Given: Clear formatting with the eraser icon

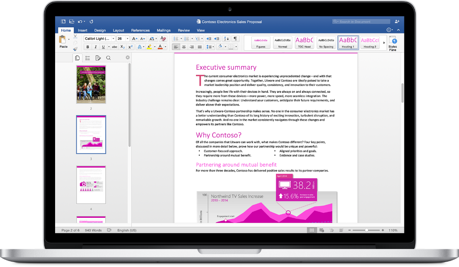Looking at the screenshot, I should 164,40.
